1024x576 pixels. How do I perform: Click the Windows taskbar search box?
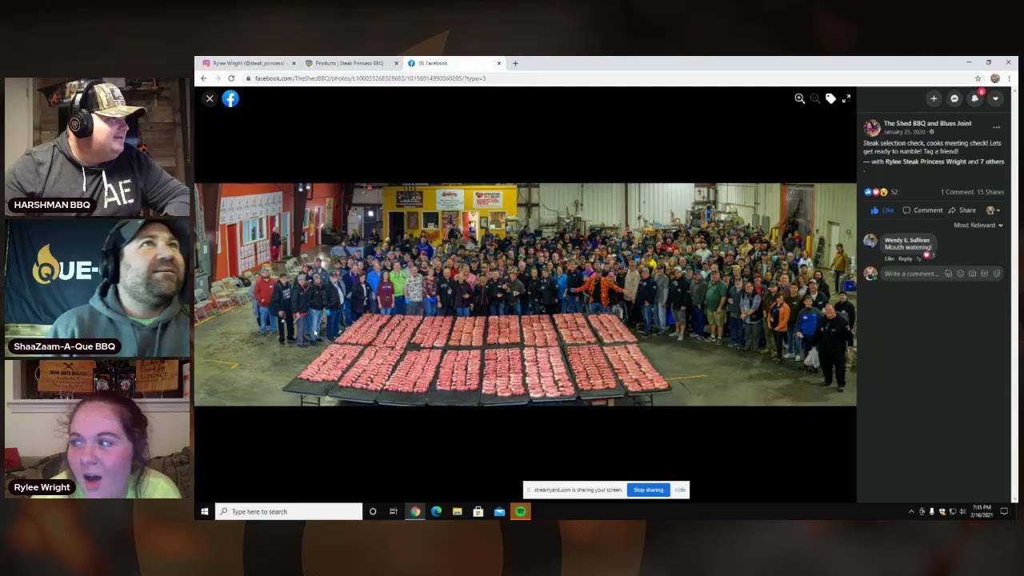coord(289,512)
